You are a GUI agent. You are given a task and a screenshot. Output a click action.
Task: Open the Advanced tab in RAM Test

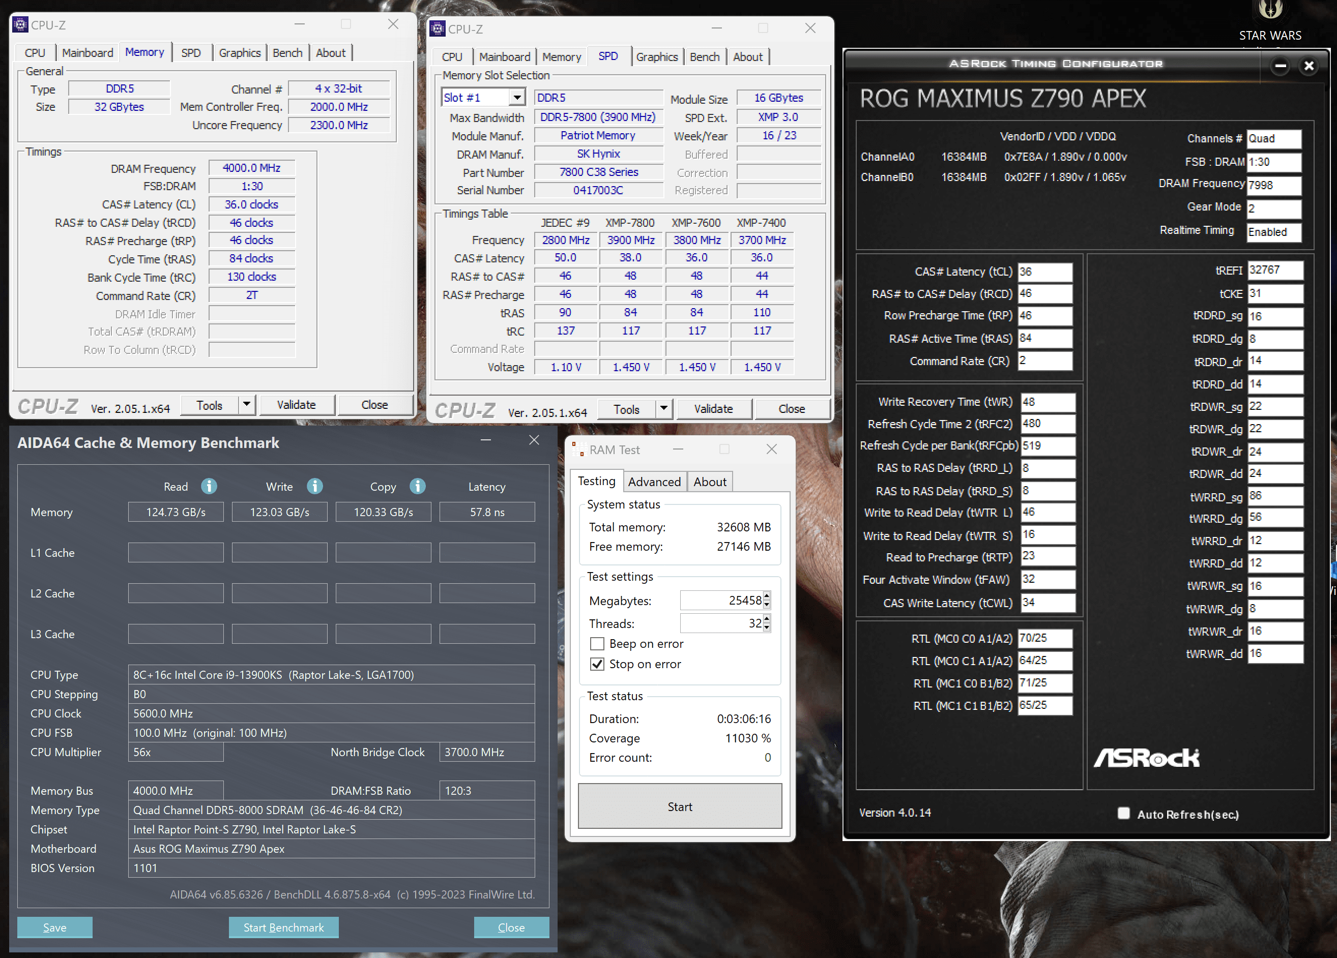coord(654,482)
